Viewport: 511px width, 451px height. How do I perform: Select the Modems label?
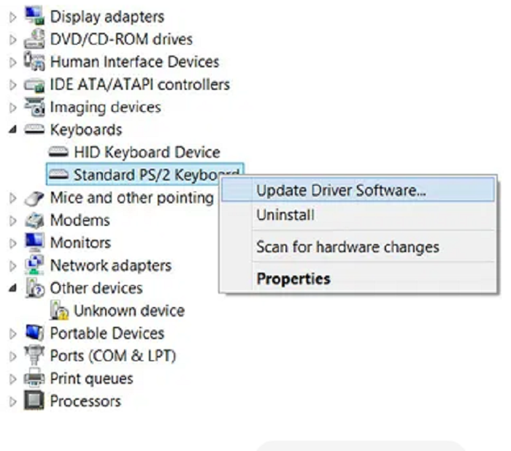point(80,220)
